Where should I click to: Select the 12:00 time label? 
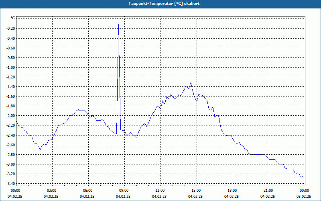pos(160,191)
